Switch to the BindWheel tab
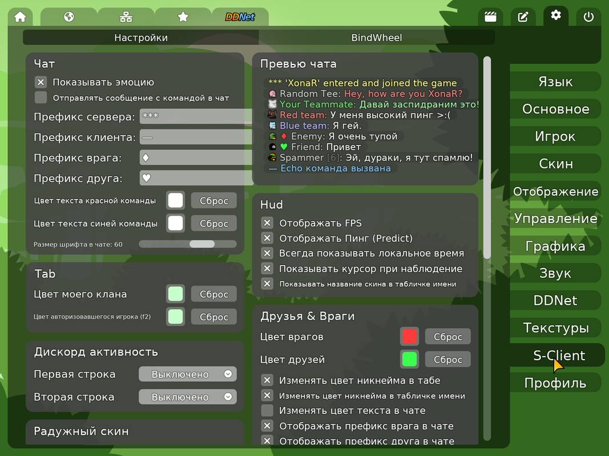The image size is (609, 456). pos(377,38)
